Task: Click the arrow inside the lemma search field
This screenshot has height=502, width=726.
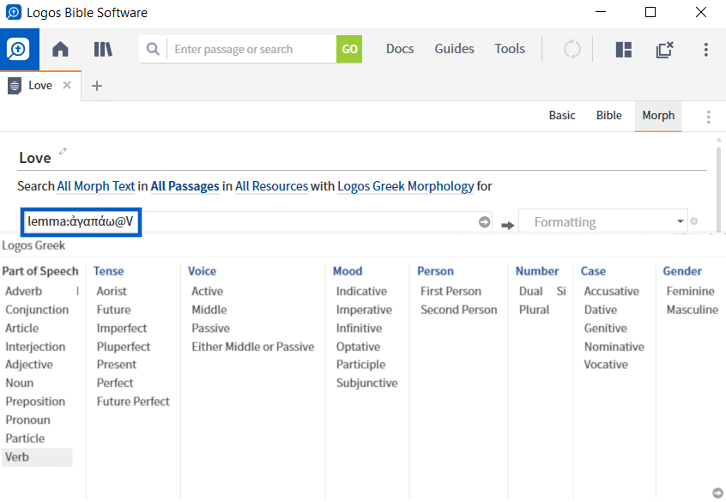Action: tap(481, 221)
